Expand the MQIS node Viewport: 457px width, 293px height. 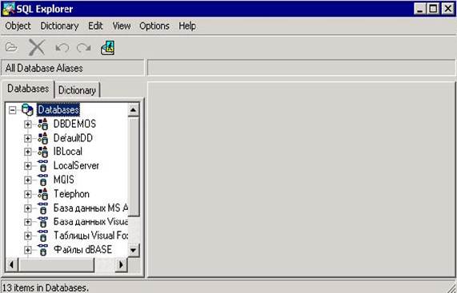click(28, 180)
